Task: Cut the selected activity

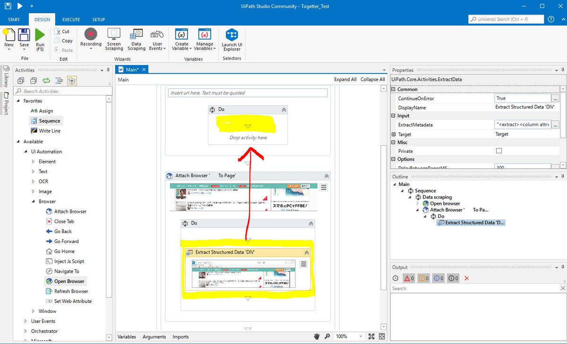Action: pos(62,32)
